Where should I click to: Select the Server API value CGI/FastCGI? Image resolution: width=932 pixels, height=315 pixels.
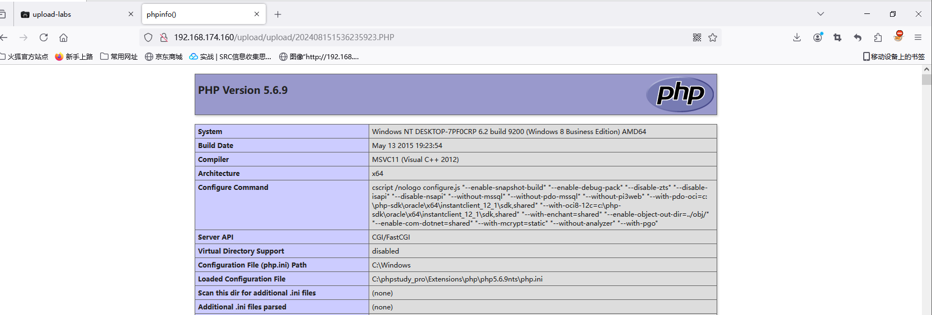tap(391, 237)
